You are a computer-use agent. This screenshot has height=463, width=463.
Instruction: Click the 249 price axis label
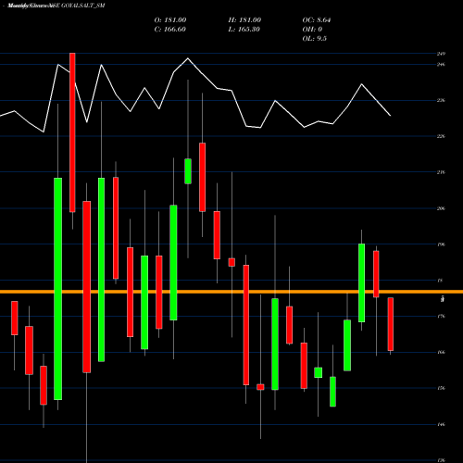click(x=441, y=54)
